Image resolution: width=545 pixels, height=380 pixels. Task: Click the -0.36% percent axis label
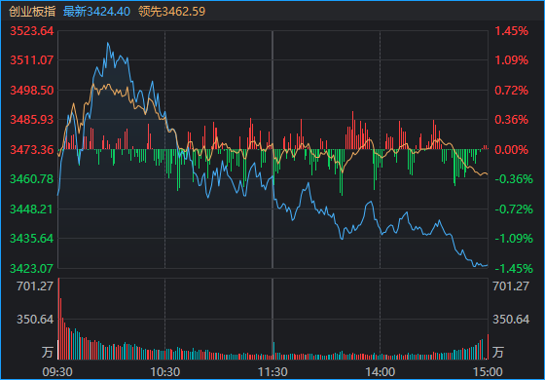point(514,179)
